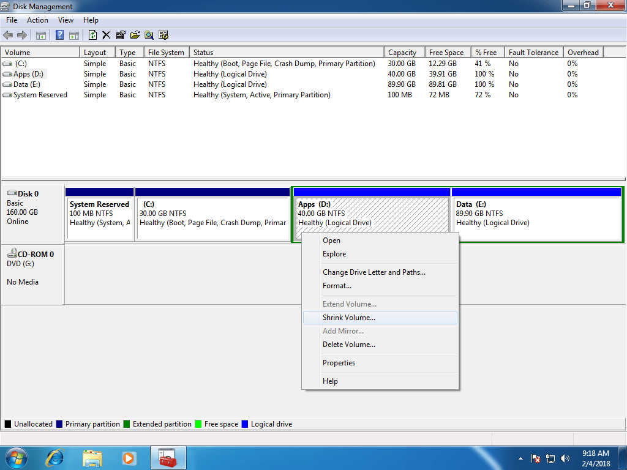The width and height of the screenshot is (627, 470).
Task: Select the Back arrow navigation icon
Action: (7, 35)
